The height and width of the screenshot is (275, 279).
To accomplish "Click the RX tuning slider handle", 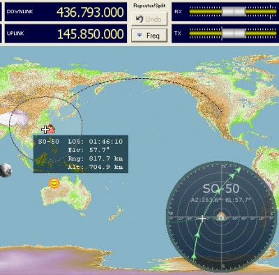I will tap(234, 11).
